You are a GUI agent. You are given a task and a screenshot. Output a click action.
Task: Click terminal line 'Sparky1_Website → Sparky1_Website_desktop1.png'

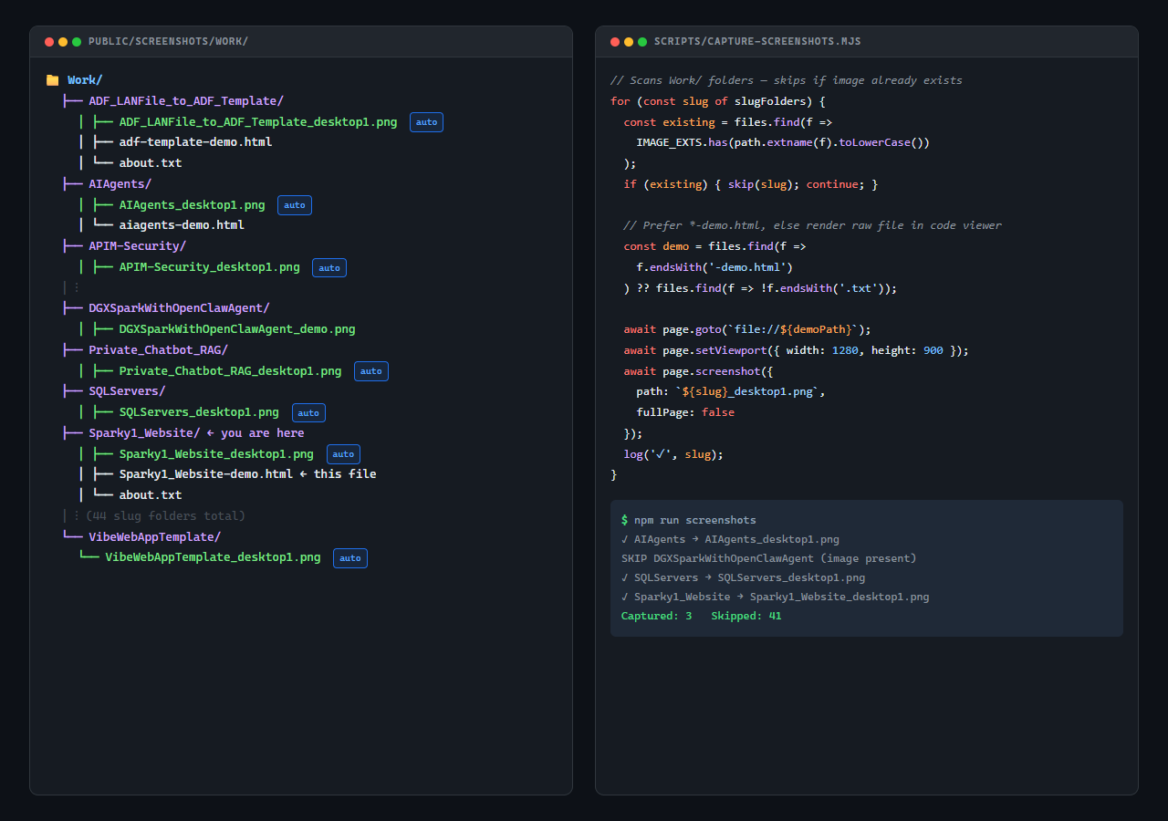click(776, 597)
